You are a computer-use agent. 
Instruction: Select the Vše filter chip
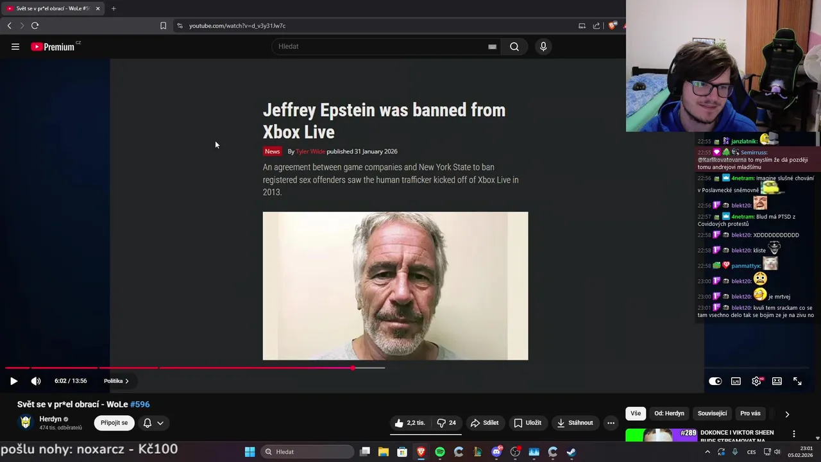click(636, 414)
